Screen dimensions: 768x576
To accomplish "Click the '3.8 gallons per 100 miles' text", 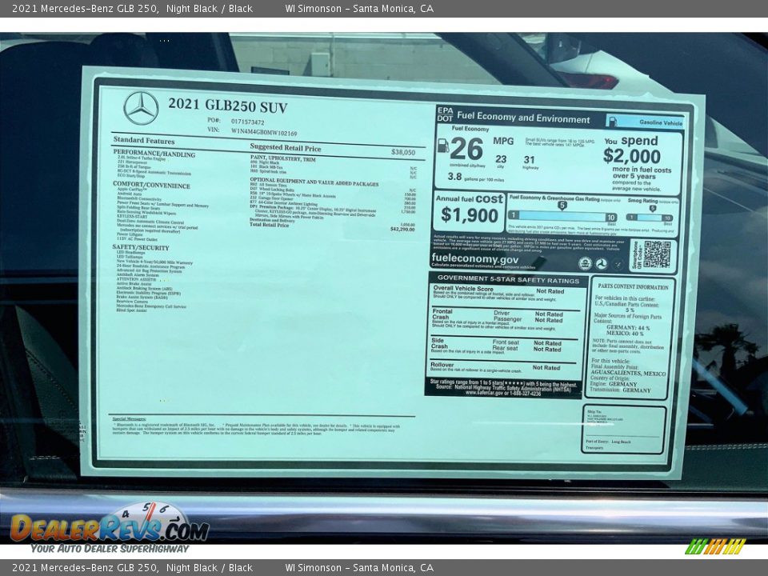I will coord(475,178).
